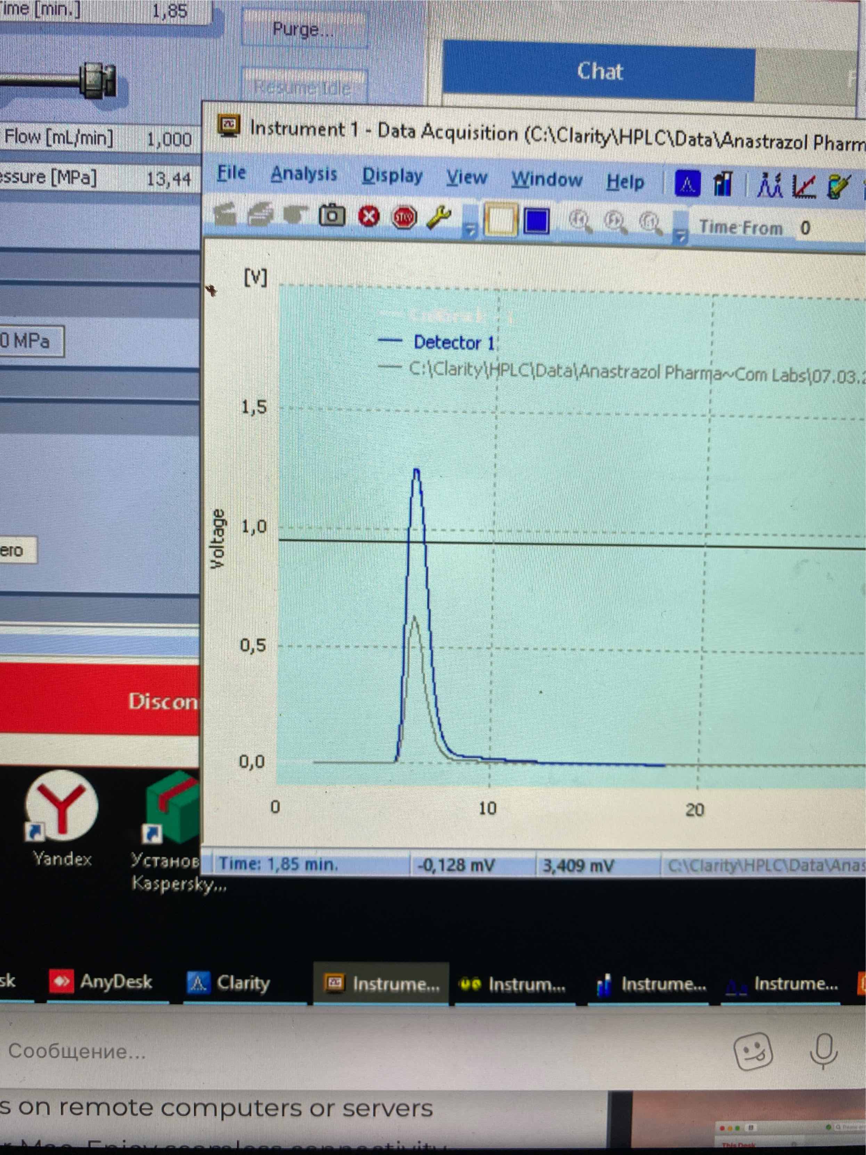The image size is (866, 1155).
Task: Open the Calibration curve icon
Action: [x=804, y=186]
